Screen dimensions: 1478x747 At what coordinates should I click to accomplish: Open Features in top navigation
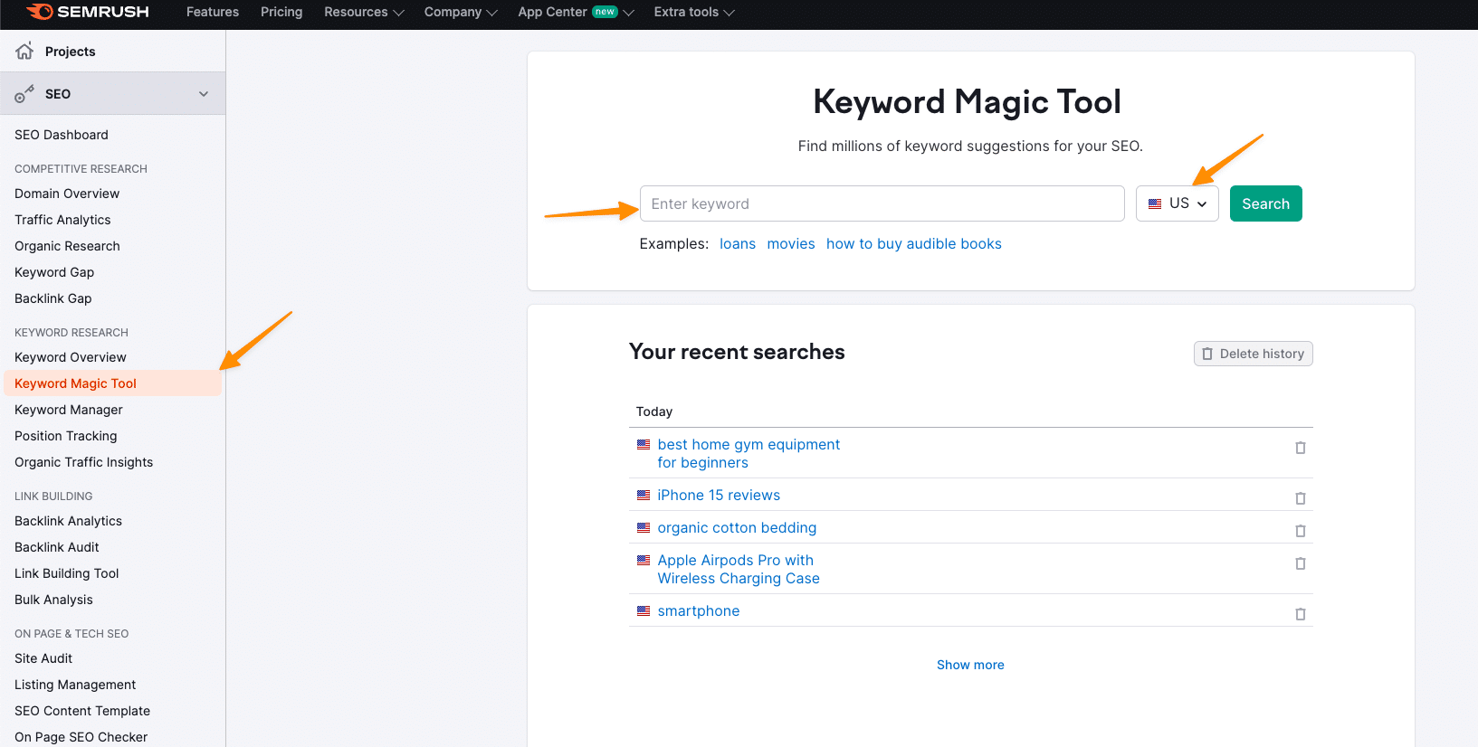(x=213, y=12)
